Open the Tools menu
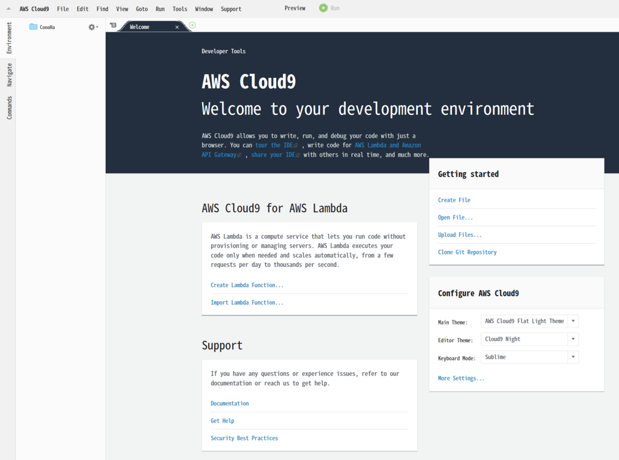Viewport: 619px width, 460px height. pyautogui.click(x=180, y=8)
